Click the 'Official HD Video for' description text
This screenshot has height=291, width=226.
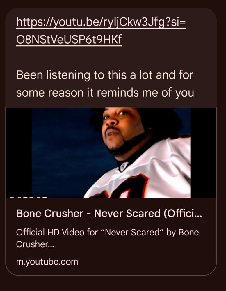point(57,232)
